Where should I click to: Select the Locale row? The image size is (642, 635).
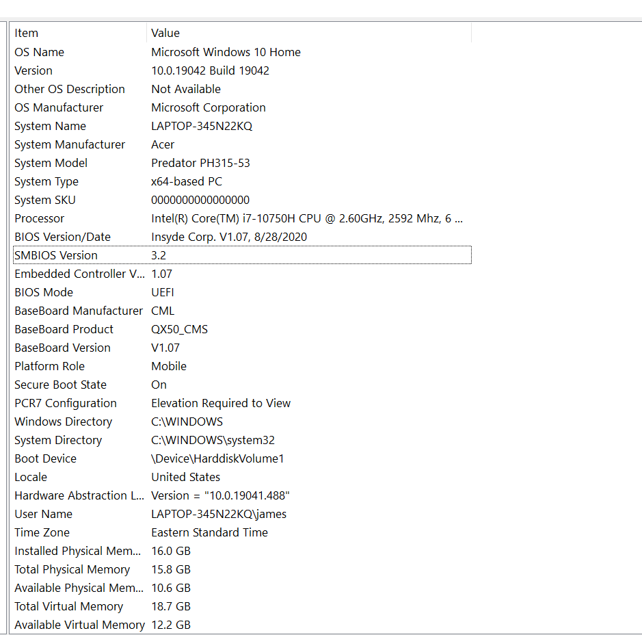243,477
